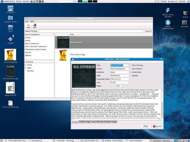Click the Fedora logo in top panel
Screen dimensions: 190x142
(2, 1)
